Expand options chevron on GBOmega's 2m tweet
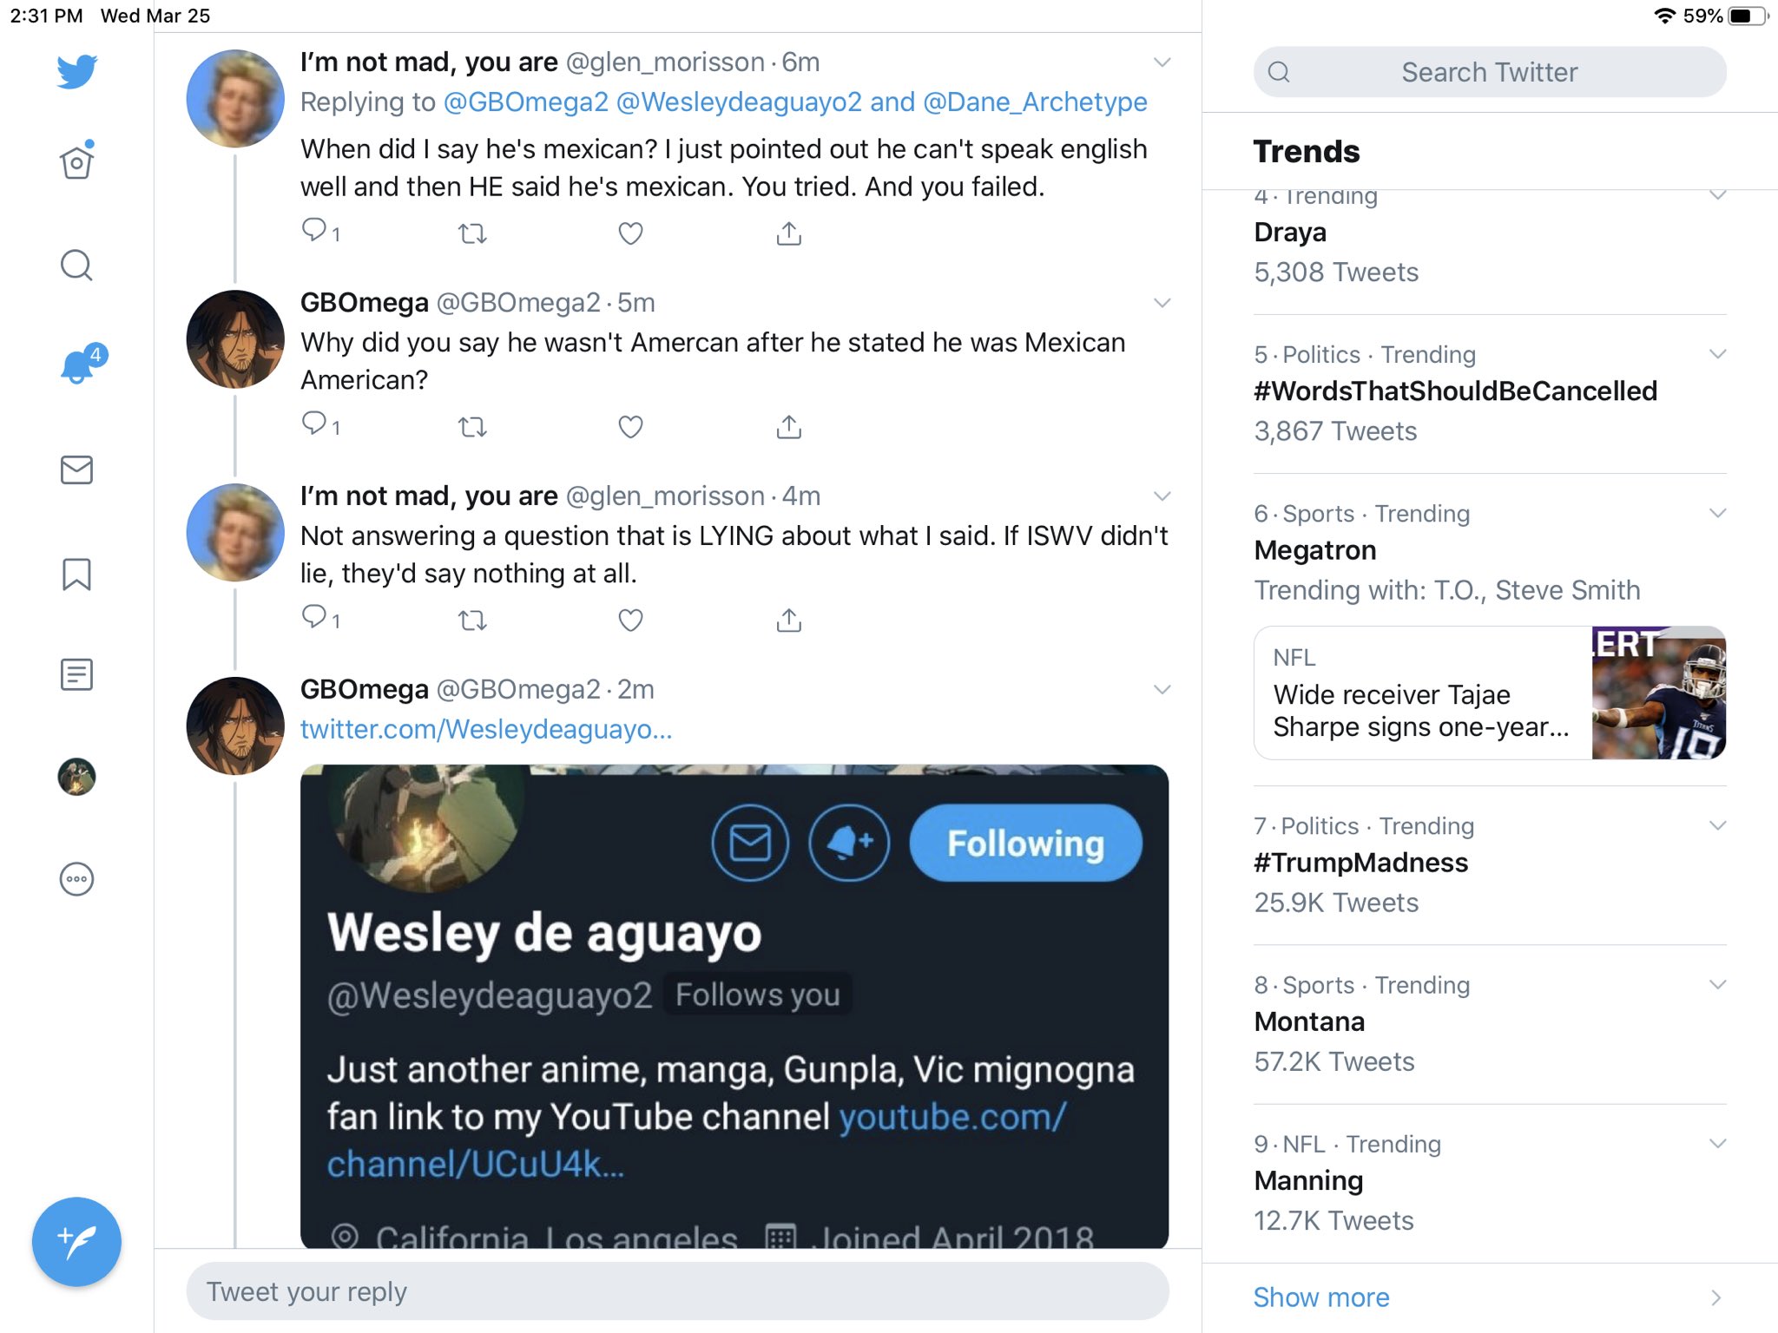The width and height of the screenshot is (1778, 1333). [x=1162, y=690]
